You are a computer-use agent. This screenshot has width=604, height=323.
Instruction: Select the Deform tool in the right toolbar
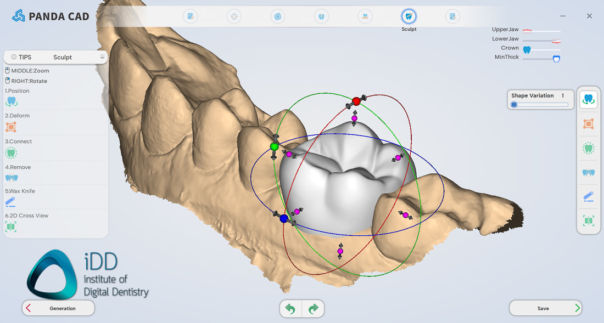click(589, 124)
